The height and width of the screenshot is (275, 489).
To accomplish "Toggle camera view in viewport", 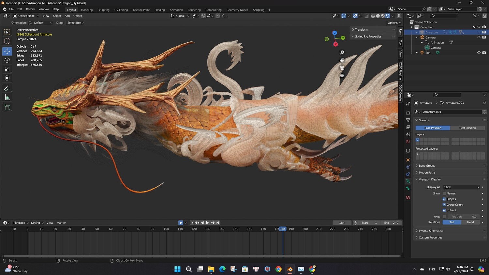I will tap(342, 68).
